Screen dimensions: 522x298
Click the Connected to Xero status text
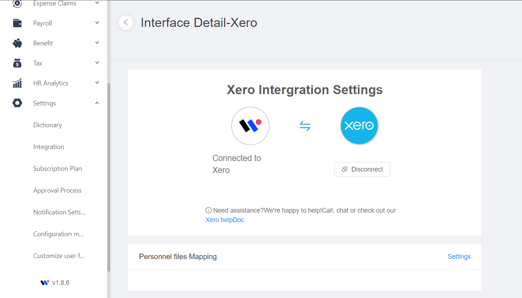point(237,164)
